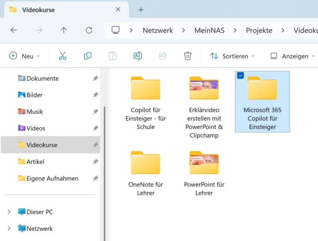Open the Neu dropdown menu
The height and width of the screenshot is (241, 318).
coord(24,56)
